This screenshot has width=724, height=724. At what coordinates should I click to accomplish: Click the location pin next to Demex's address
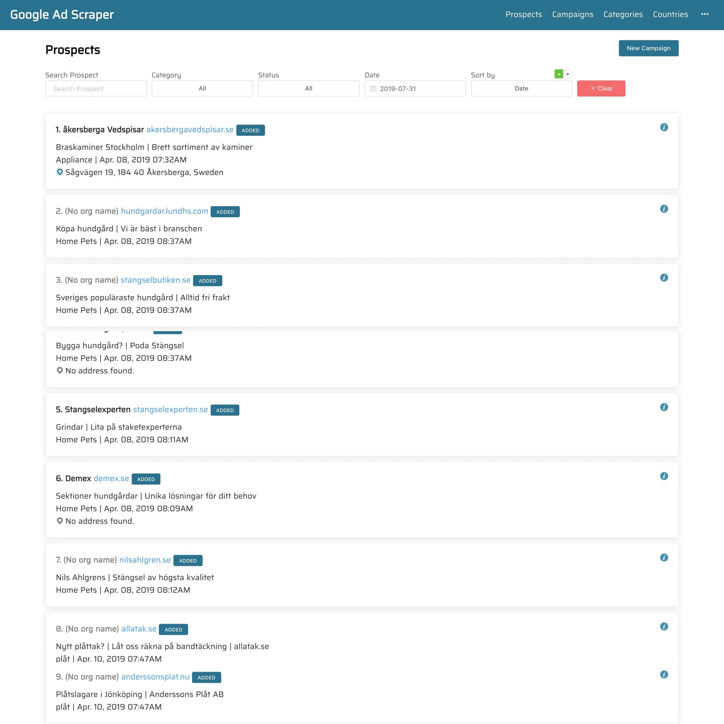tap(60, 521)
